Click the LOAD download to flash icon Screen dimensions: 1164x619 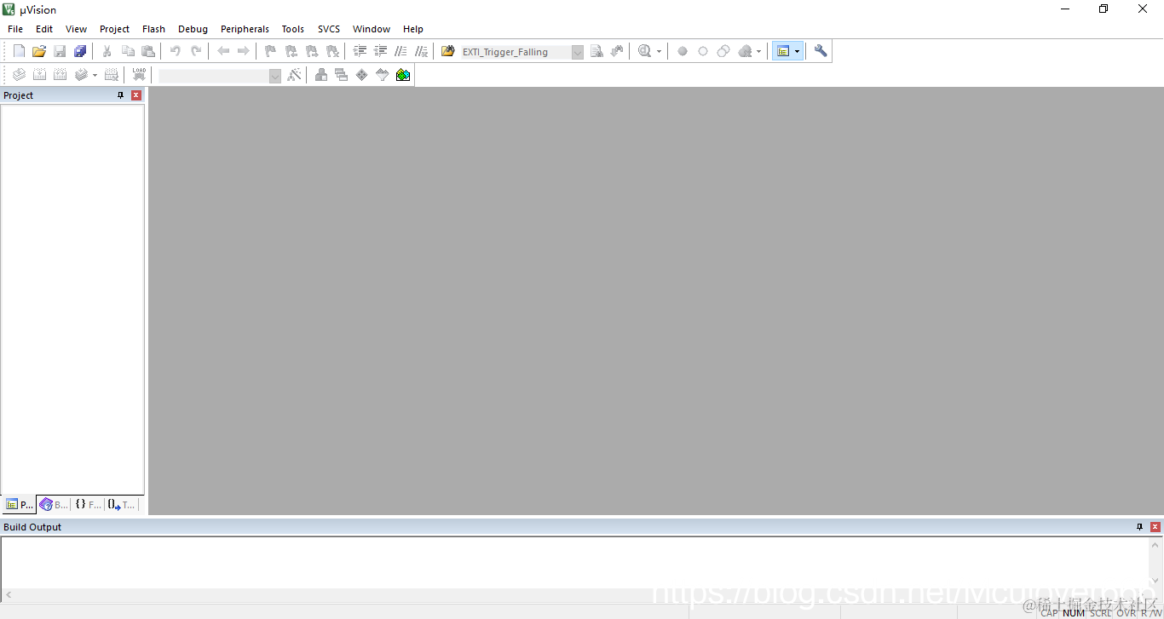click(x=139, y=75)
